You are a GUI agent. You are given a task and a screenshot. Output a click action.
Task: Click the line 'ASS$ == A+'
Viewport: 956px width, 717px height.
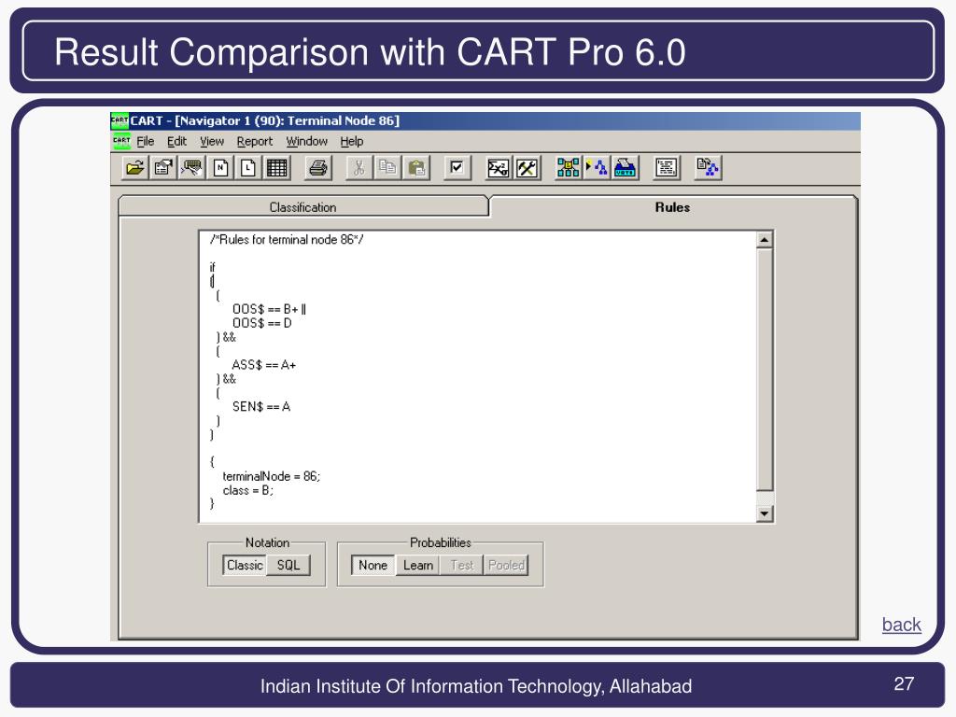(x=264, y=365)
